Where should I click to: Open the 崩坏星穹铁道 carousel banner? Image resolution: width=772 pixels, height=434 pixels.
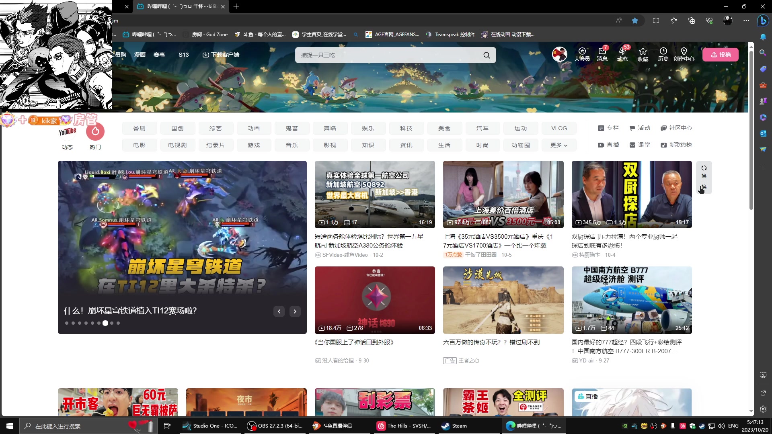click(x=182, y=247)
